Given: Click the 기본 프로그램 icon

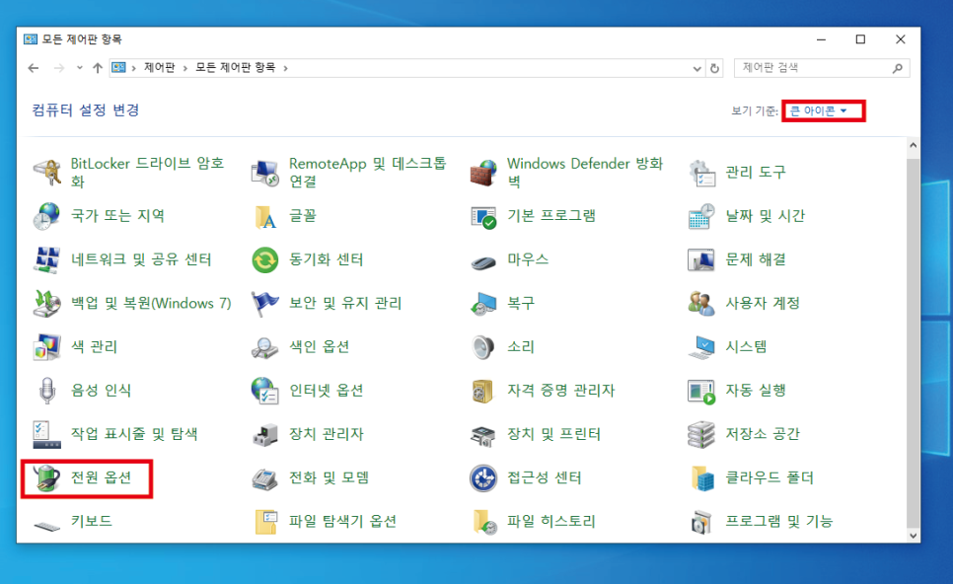Looking at the screenshot, I should (x=483, y=216).
